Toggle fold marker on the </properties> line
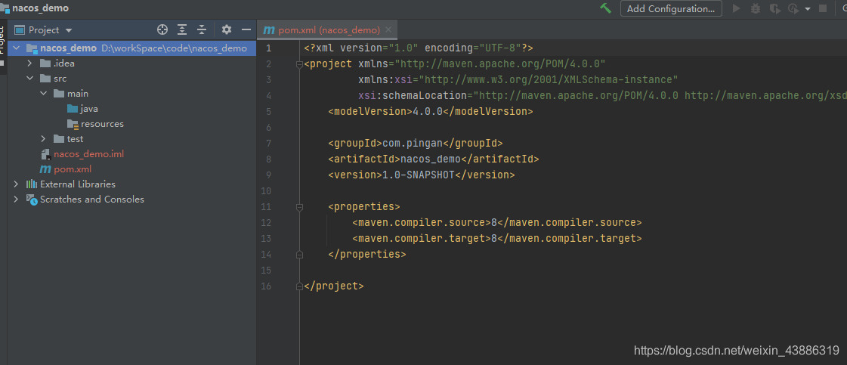The image size is (847, 365). click(x=299, y=255)
